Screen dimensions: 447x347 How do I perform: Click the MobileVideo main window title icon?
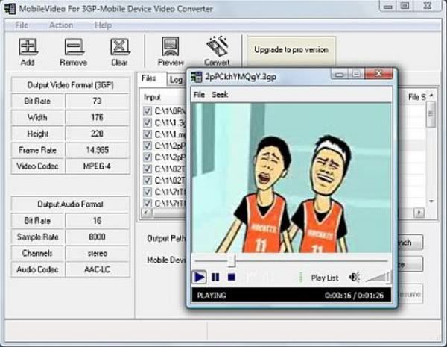tap(10, 9)
